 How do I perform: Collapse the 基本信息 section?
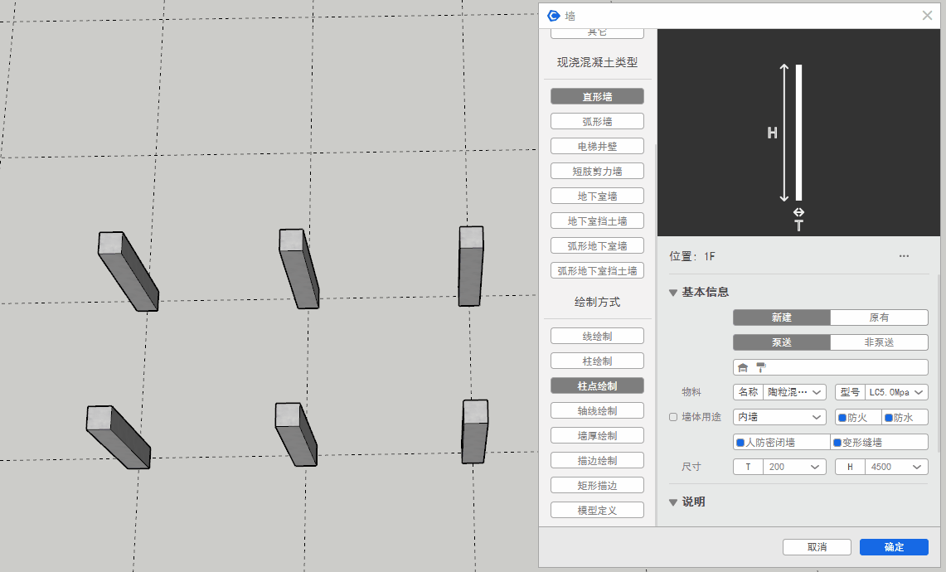(x=673, y=292)
